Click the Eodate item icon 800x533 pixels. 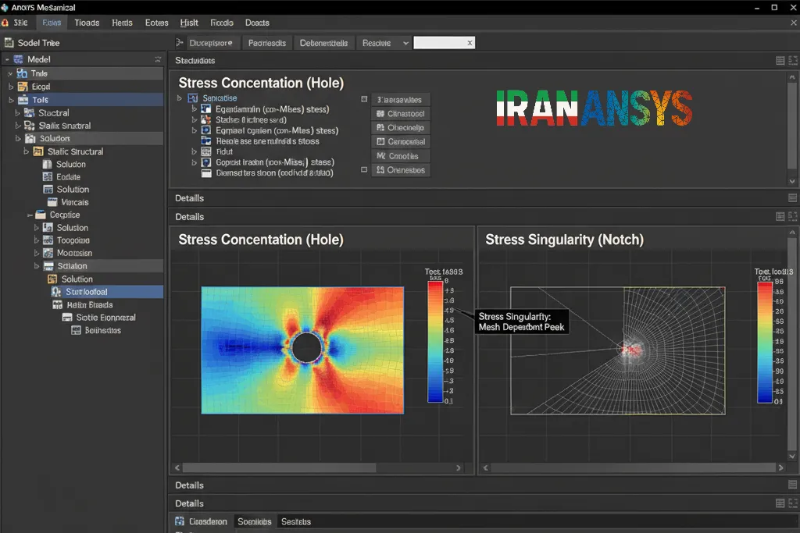48,177
